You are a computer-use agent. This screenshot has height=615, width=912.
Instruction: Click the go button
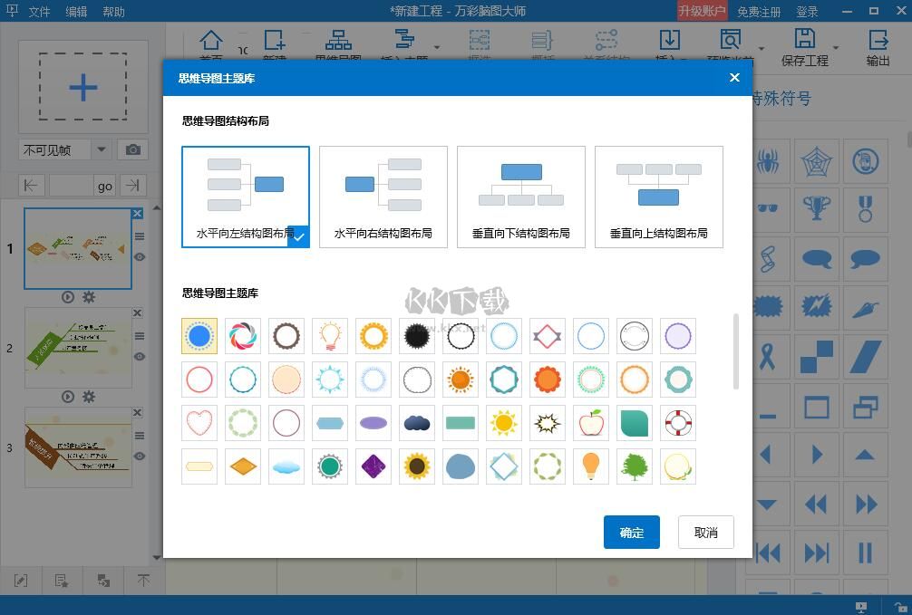pos(104,186)
